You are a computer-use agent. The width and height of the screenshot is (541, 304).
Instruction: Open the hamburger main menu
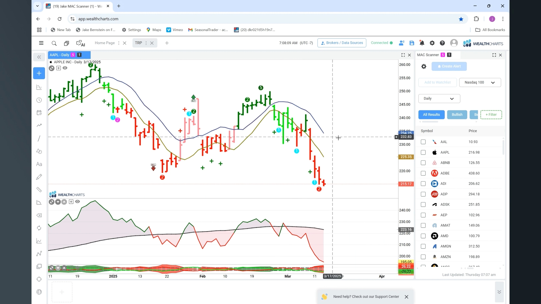pos(41,43)
